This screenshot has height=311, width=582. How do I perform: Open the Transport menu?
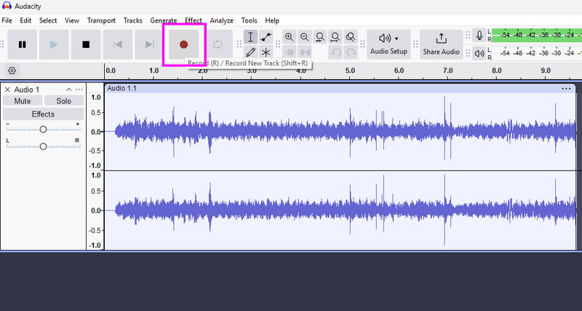click(x=101, y=20)
